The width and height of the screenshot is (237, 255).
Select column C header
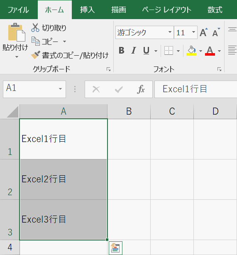172,111
